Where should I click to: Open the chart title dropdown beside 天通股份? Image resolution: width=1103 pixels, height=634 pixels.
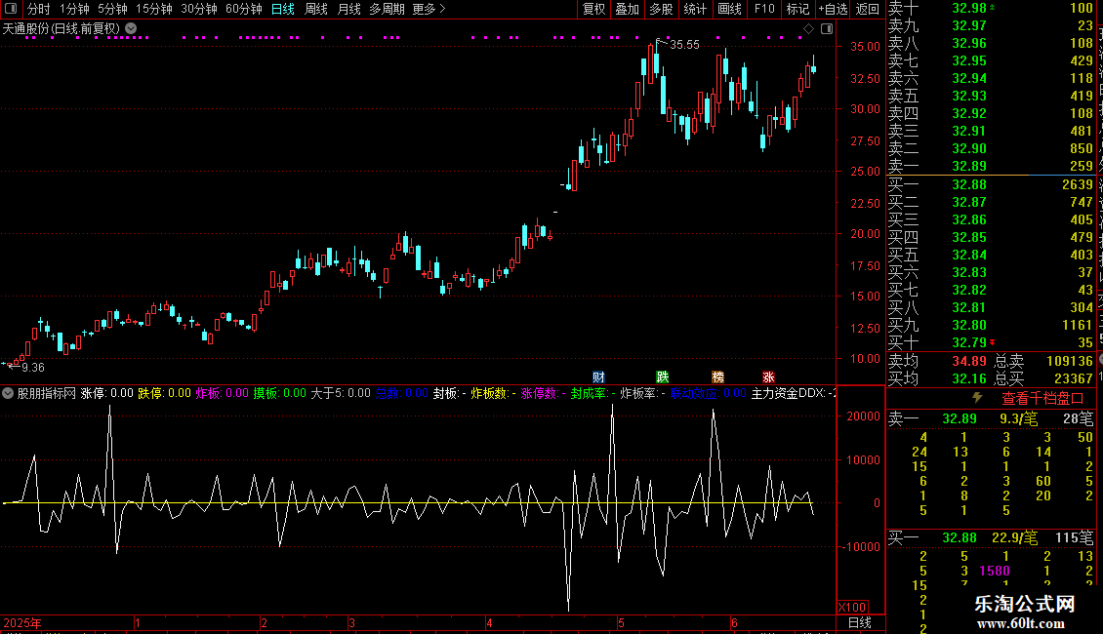pyautogui.click(x=131, y=28)
